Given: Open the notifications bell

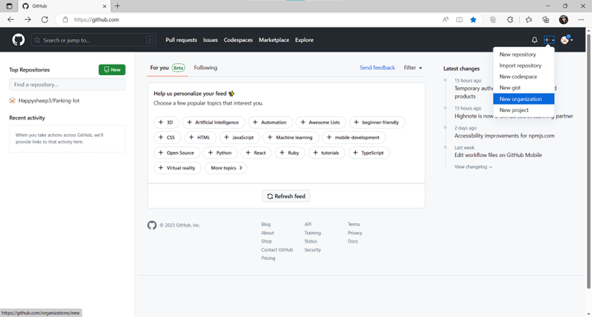Looking at the screenshot, I should (x=535, y=40).
